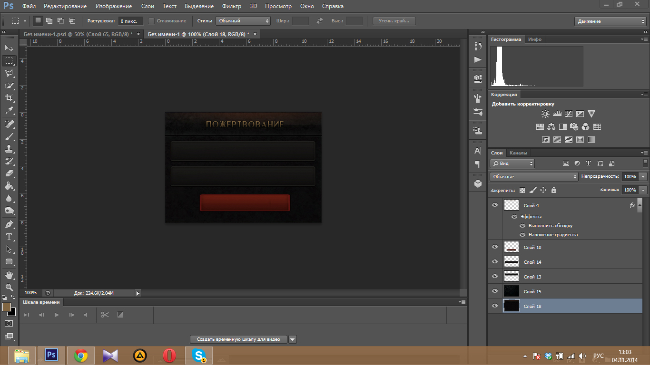Switch to the Каналы tab
Screen dimensions: 650x365
(518, 153)
